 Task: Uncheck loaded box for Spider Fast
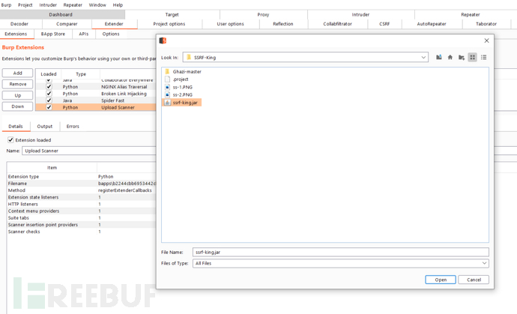click(49, 100)
